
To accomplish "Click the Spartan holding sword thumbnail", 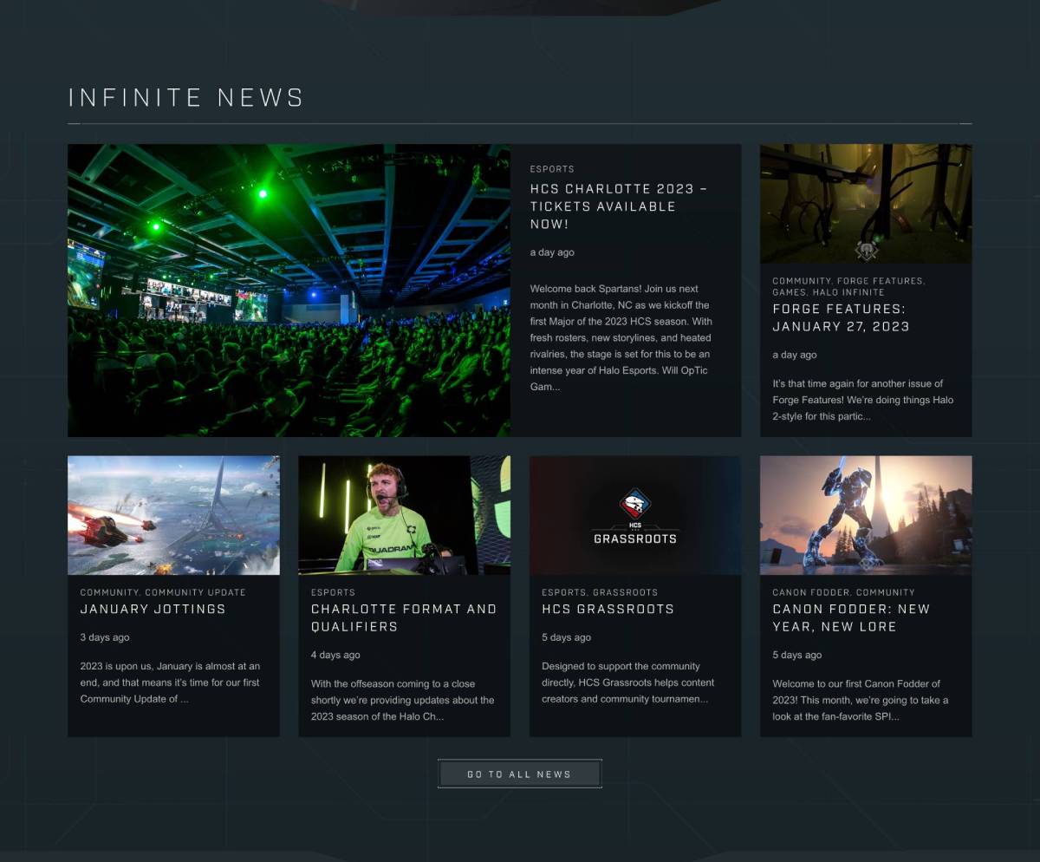I will [866, 515].
